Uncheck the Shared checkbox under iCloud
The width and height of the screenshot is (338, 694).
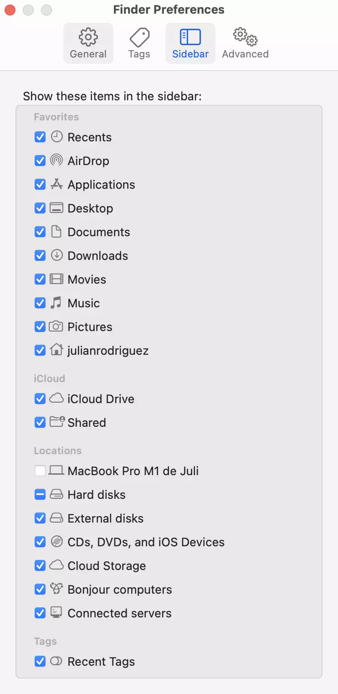[x=40, y=423]
